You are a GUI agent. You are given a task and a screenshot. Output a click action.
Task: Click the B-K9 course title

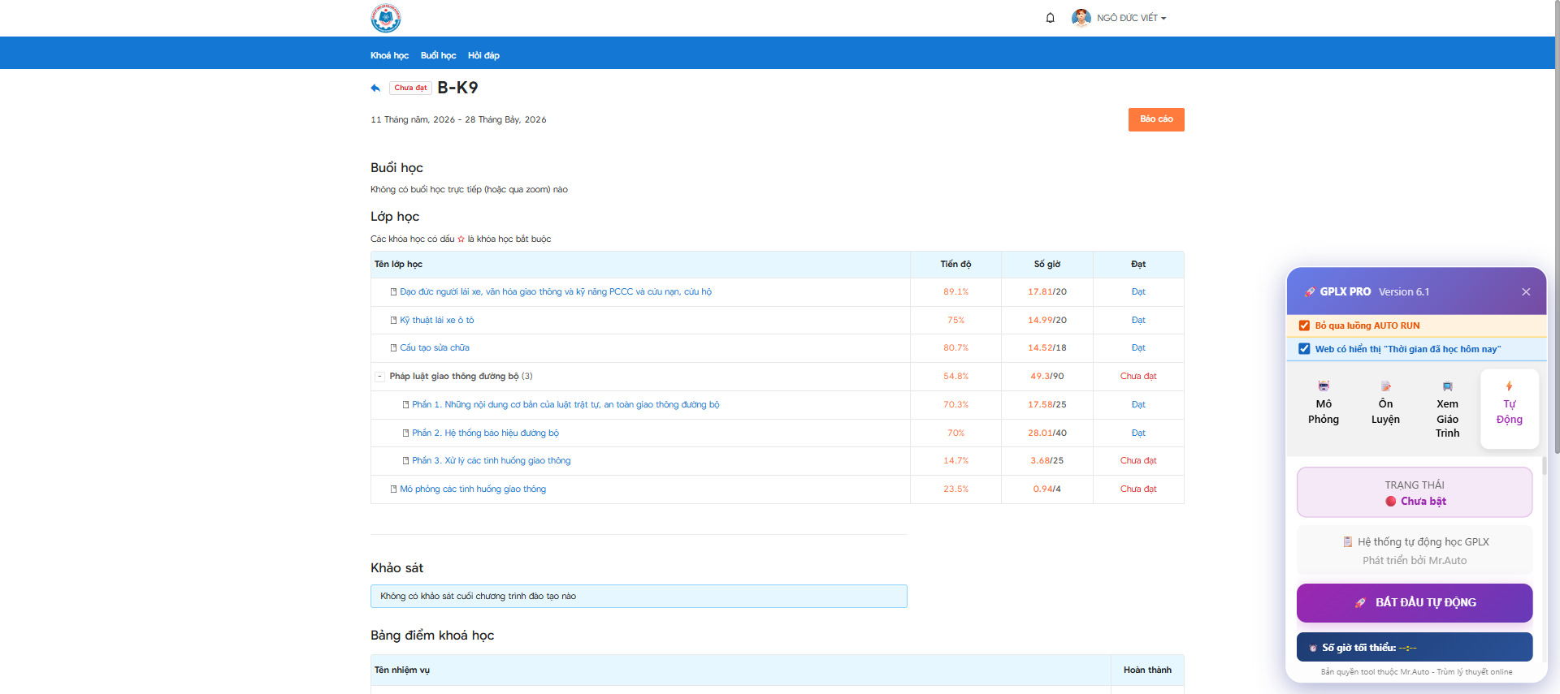pos(457,88)
